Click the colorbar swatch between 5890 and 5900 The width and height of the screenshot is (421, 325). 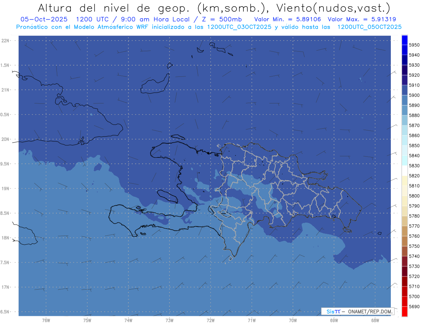(405, 100)
